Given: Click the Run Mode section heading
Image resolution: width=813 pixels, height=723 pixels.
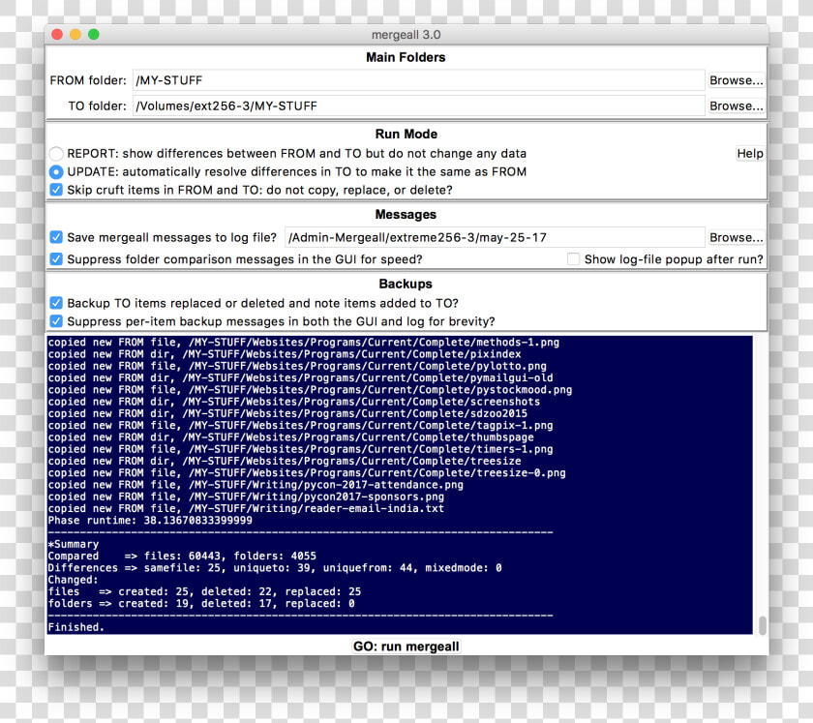Looking at the screenshot, I should click(406, 134).
